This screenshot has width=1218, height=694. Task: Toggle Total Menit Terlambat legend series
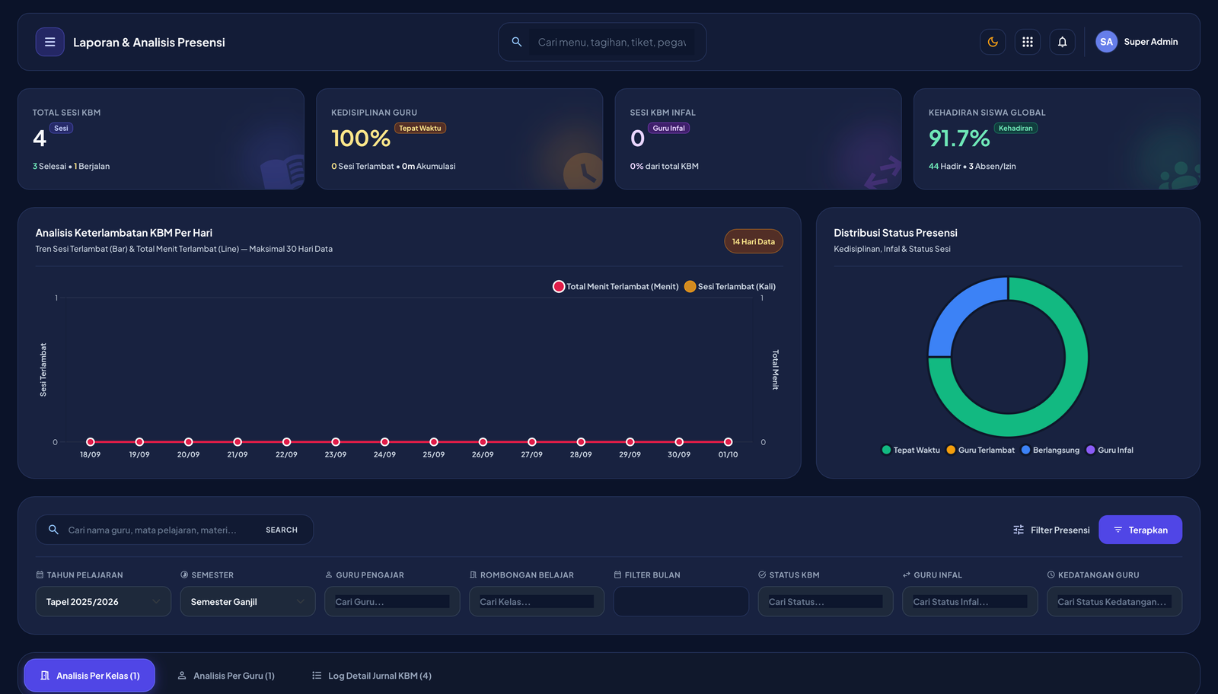coord(616,287)
